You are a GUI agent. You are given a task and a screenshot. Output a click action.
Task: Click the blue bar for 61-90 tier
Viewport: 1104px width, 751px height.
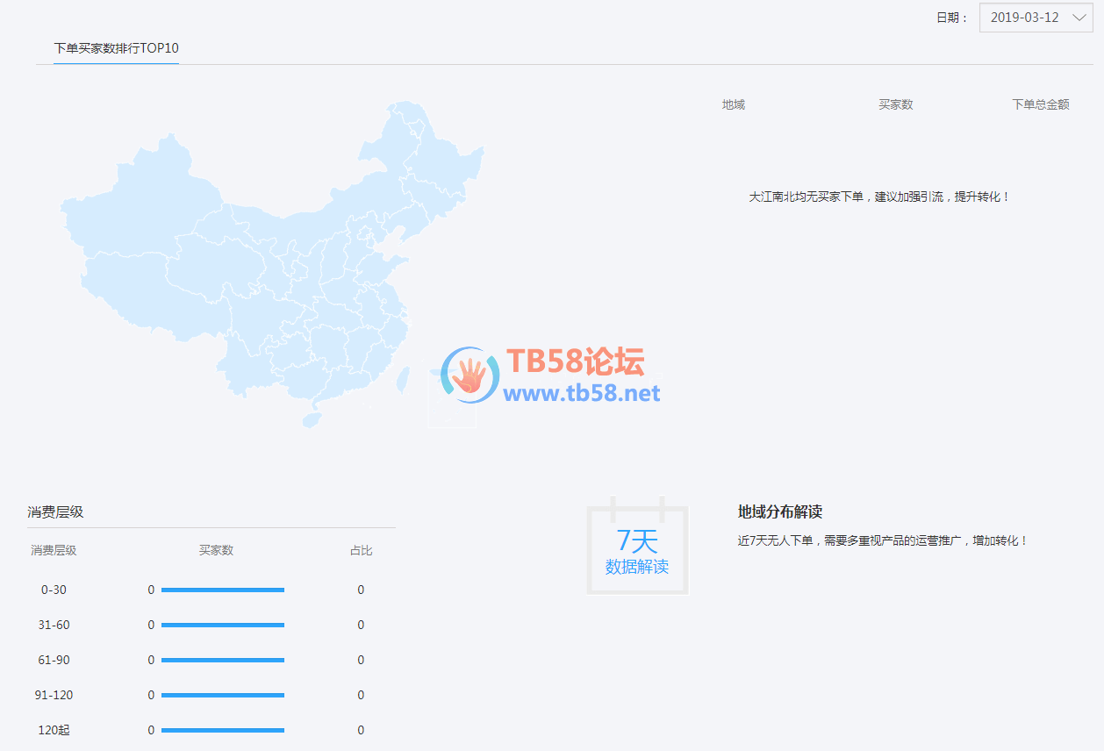click(223, 661)
